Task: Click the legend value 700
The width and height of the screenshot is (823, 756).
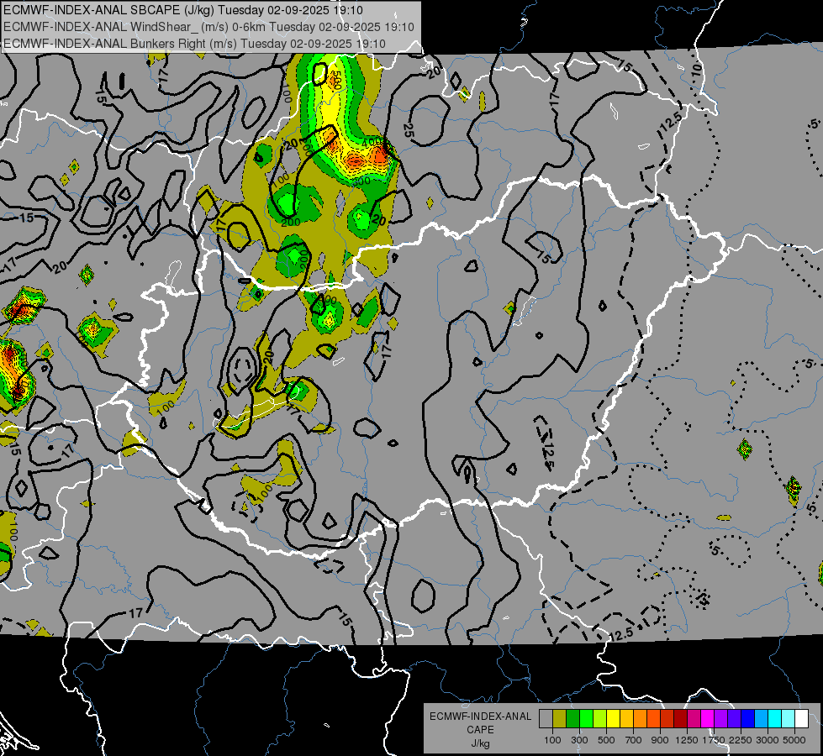Action: point(634,740)
